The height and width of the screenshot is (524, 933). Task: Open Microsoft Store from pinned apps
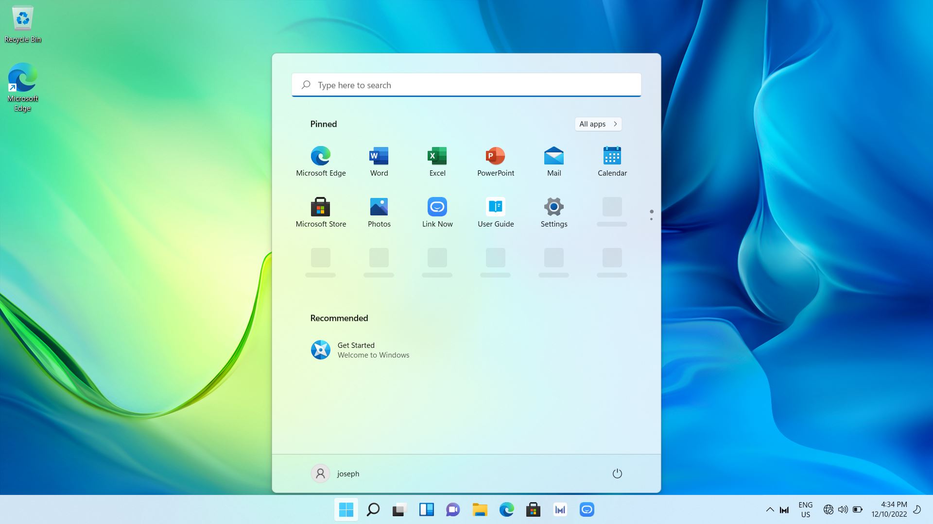(321, 213)
